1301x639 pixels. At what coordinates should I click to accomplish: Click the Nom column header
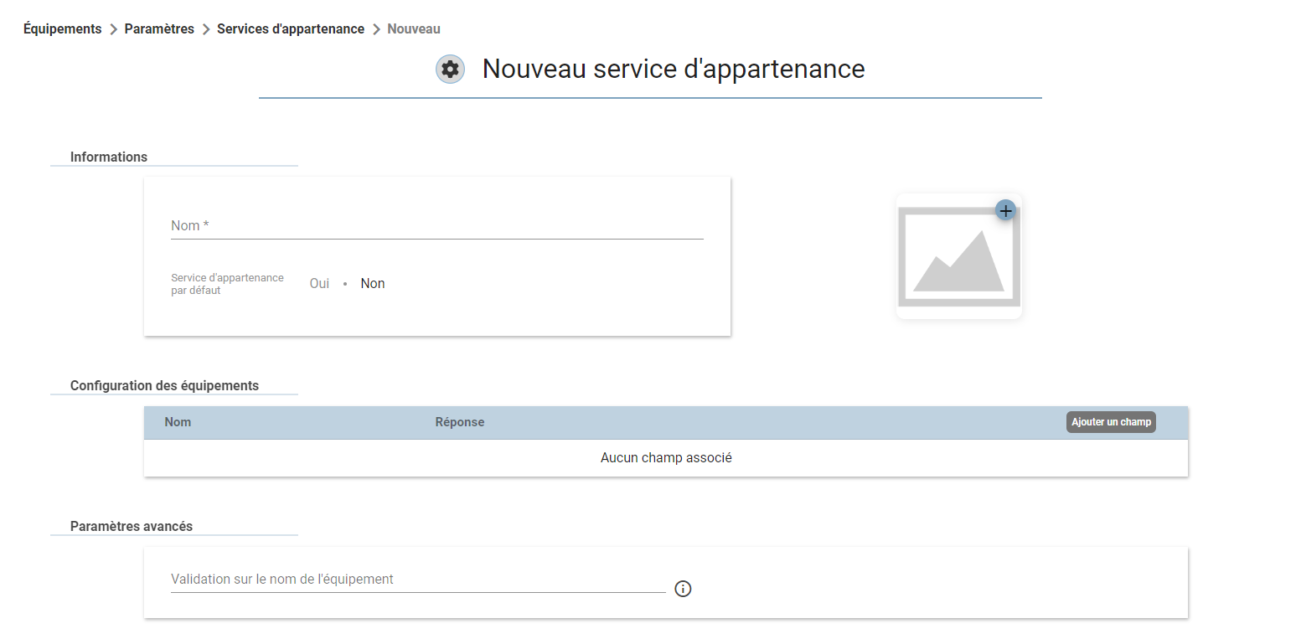(x=178, y=422)
